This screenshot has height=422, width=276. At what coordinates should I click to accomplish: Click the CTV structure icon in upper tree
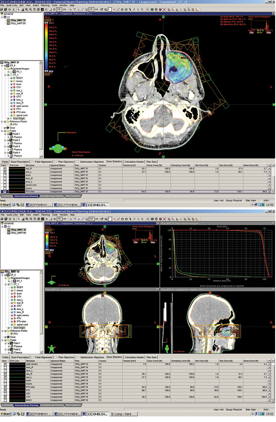tap(14, 87)
